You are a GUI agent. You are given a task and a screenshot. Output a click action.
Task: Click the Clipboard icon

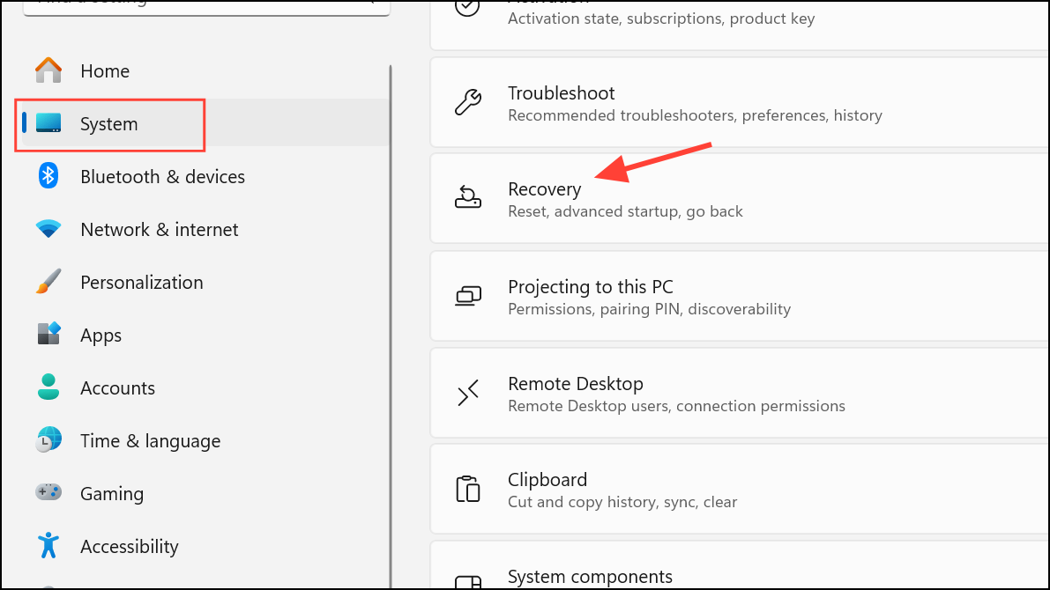(x=468, y=489)
